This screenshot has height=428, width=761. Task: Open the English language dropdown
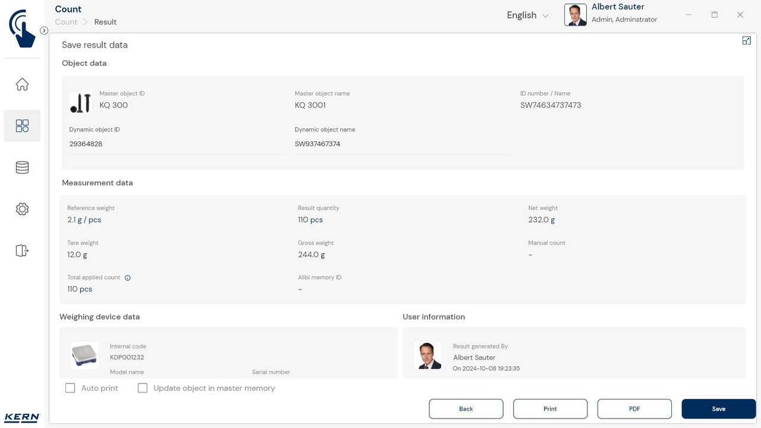(x=527, y=15)
